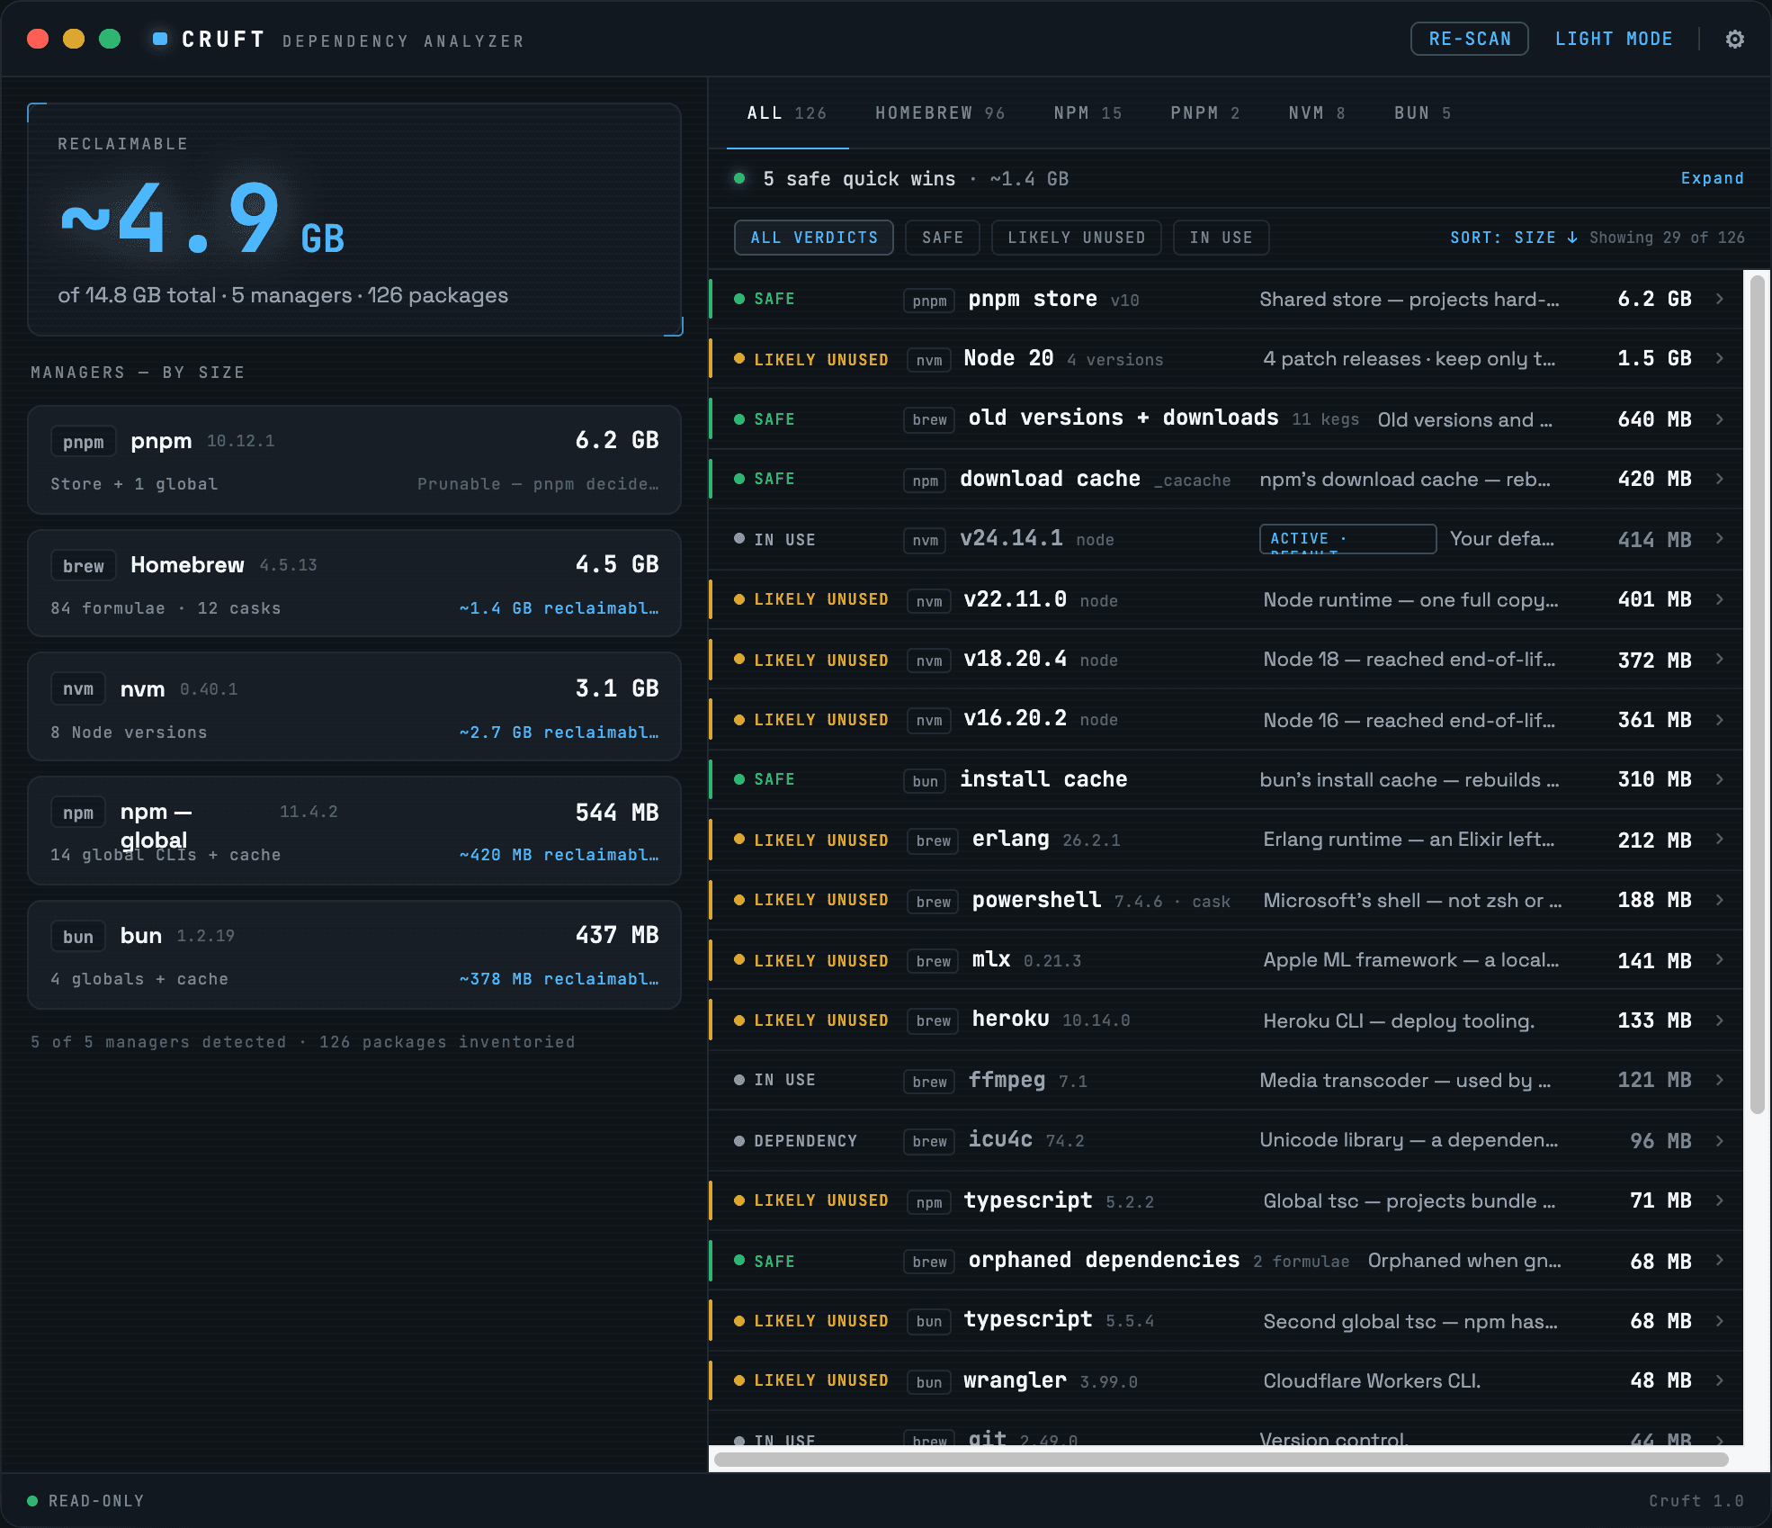Expand the icu4c row chevron
The width and height of the screenshot is (1772, 1528).
point(1720,1141)
